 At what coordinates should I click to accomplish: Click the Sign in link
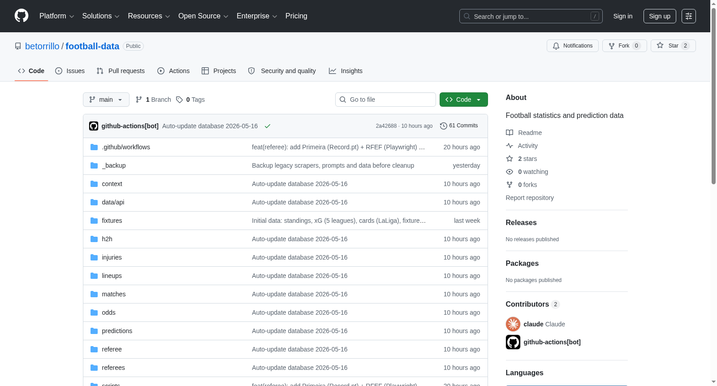623,16
